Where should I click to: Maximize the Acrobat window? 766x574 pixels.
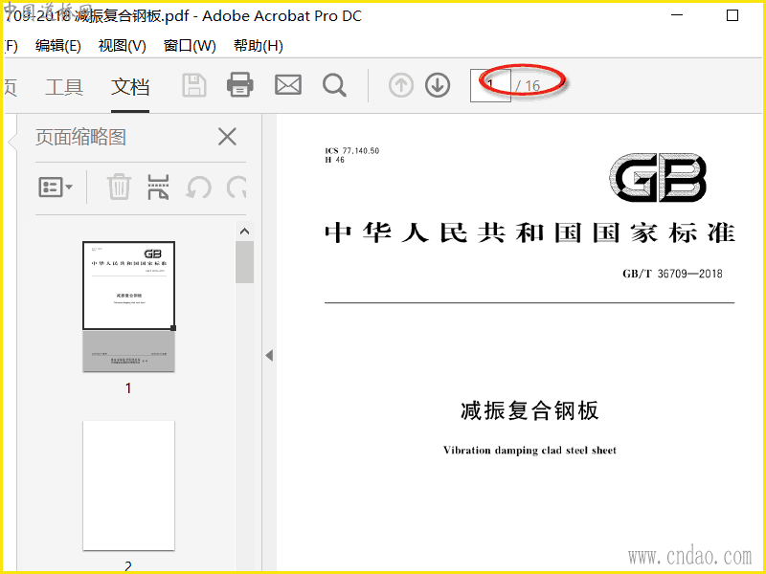pos(732,15)
